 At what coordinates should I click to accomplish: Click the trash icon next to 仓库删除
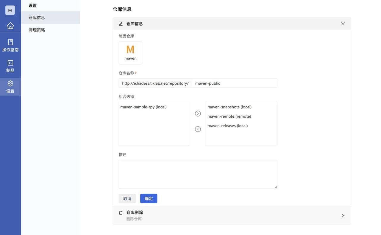121,212
